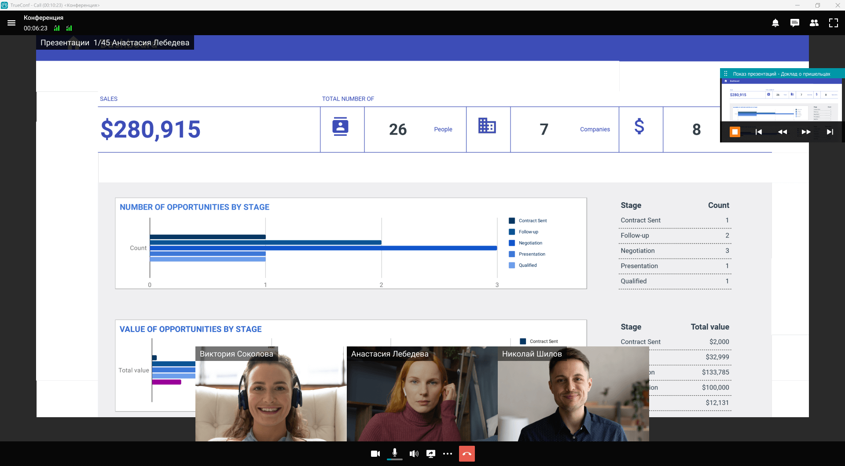Open the three-dots more options menu
This screenshot has width=845, height=466.
coord(448,454)
